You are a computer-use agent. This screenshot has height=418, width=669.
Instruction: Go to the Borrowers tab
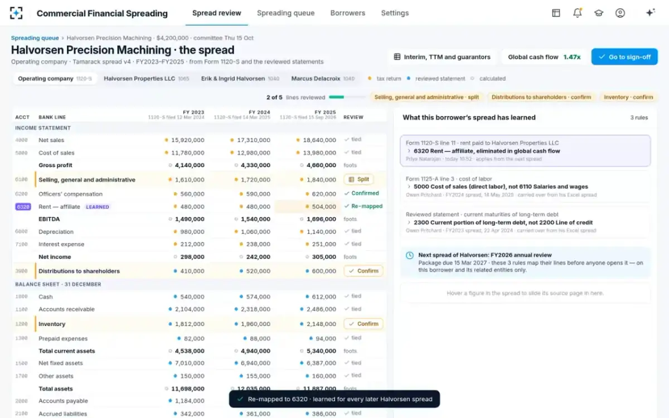tap(348, 13)
